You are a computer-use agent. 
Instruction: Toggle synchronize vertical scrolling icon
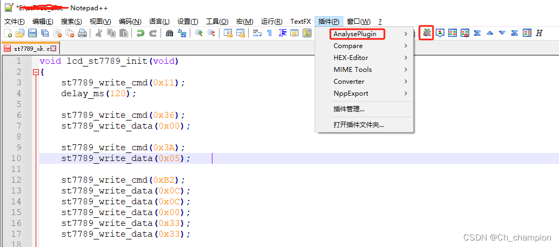228,34
